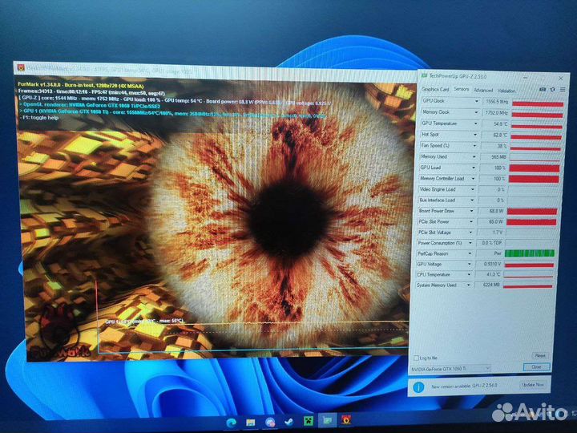The width and height of the screenshot is (577, 433).
Task: Open the Video Engine Load dropdown
Action: [x=473, y=189]
